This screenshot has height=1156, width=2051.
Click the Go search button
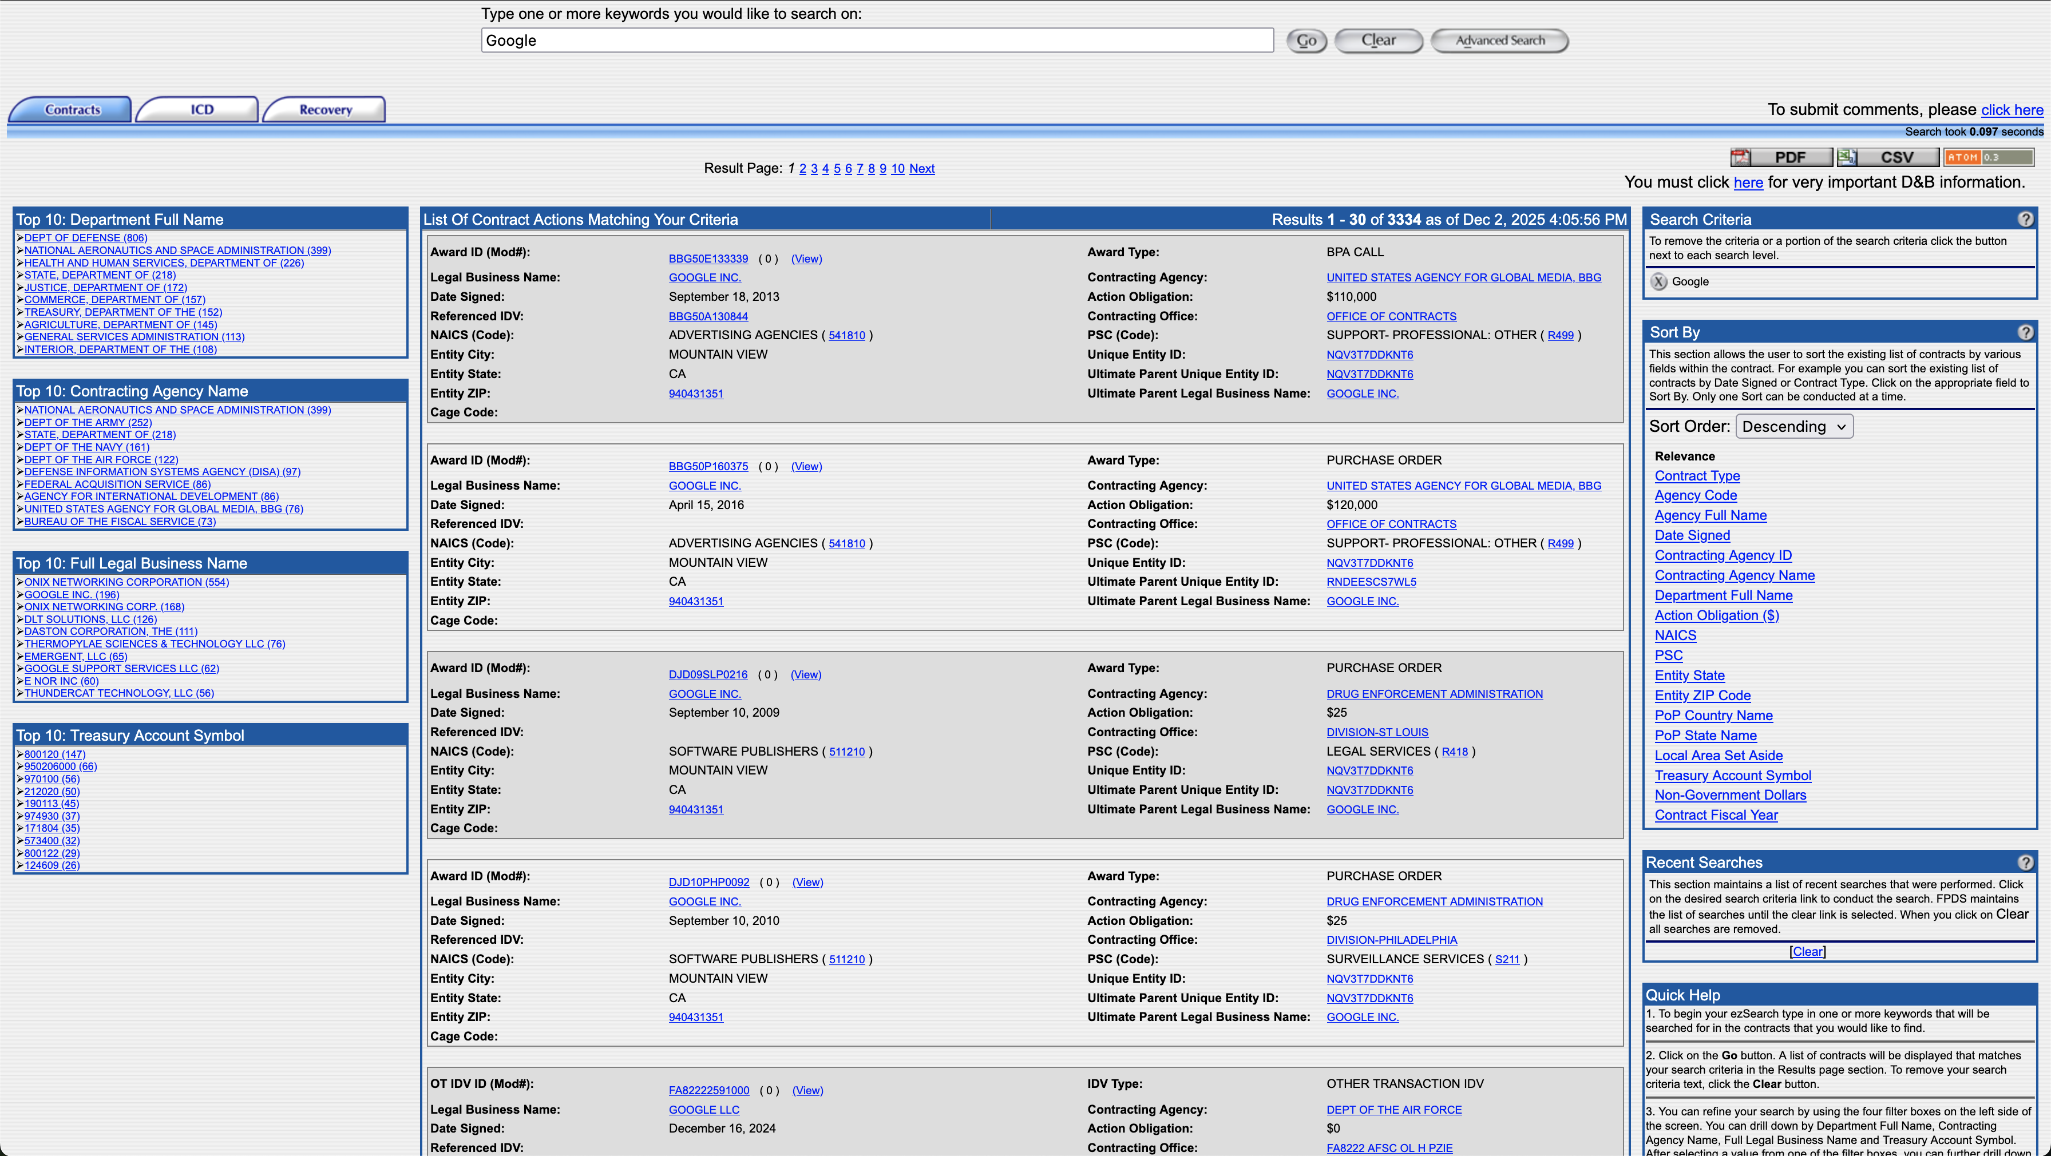point(1306,40)
